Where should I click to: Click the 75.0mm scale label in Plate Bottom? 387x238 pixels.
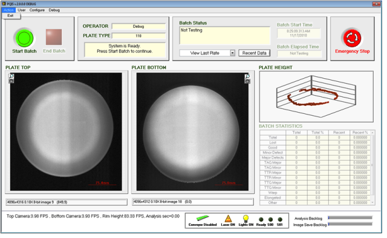point(229,183)
